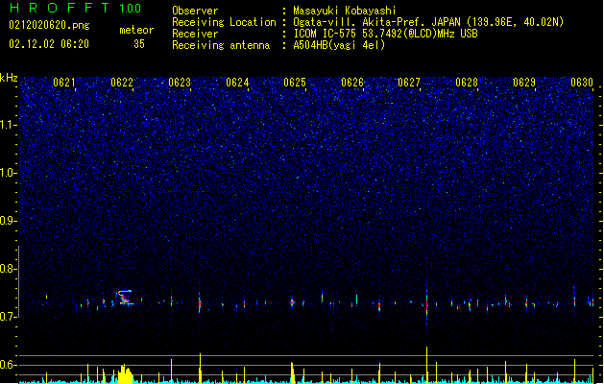The width and height of the screenshot is (604, 384).
Task: Click observer name Masayuki Kobayashi
Action: 345,11
